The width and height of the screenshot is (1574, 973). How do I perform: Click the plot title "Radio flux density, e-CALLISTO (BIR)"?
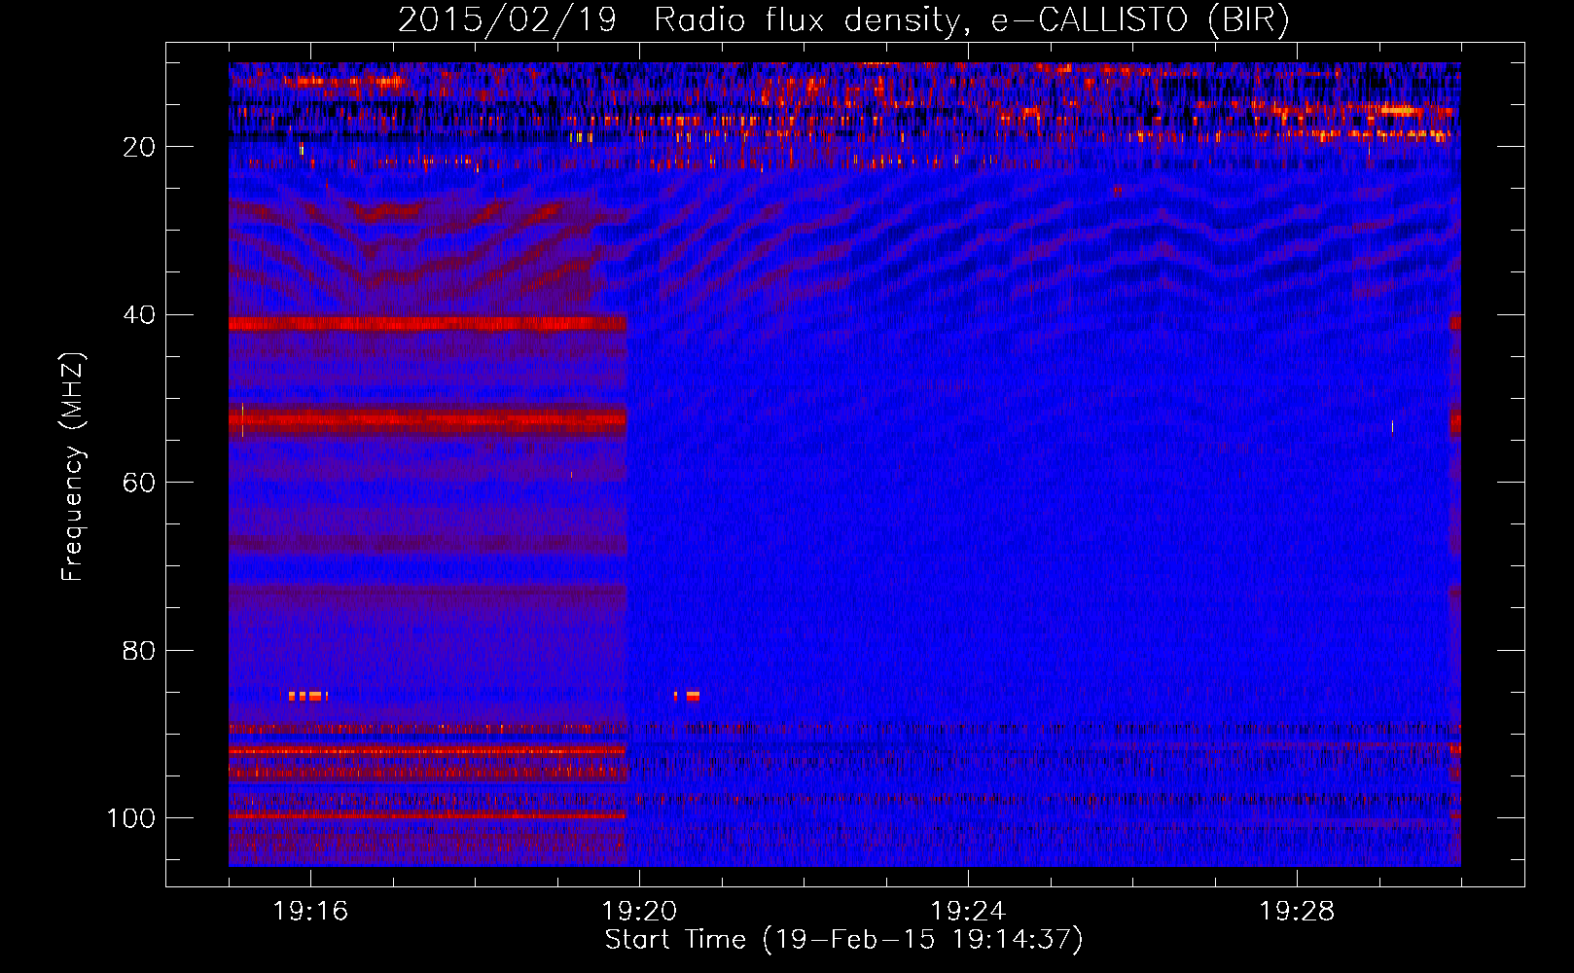(971, 20)
